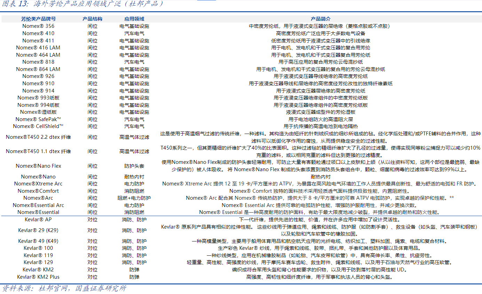Image resolution: width=482 pixels, height=294 pixels.
Task: Click the 'Kevlar® 119' brand cell
Action: click(x=38, y=255)
